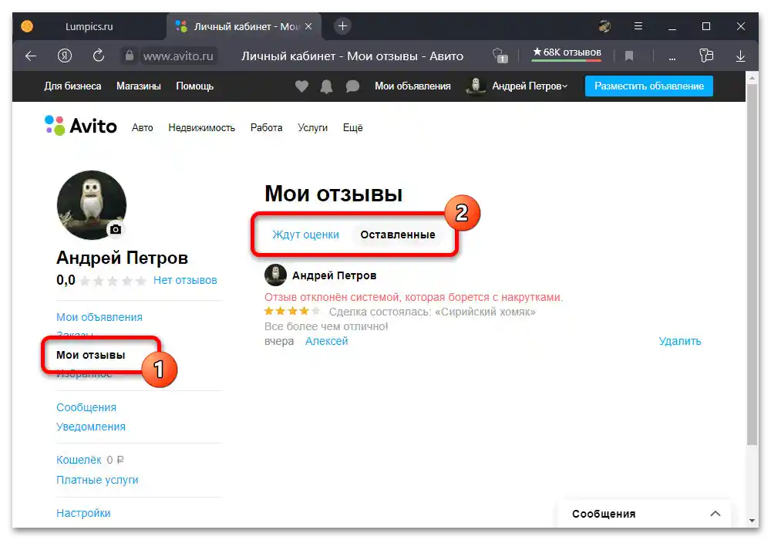
Task: Reload the page with the refresh icon
Action: click(x=99, y=56)
